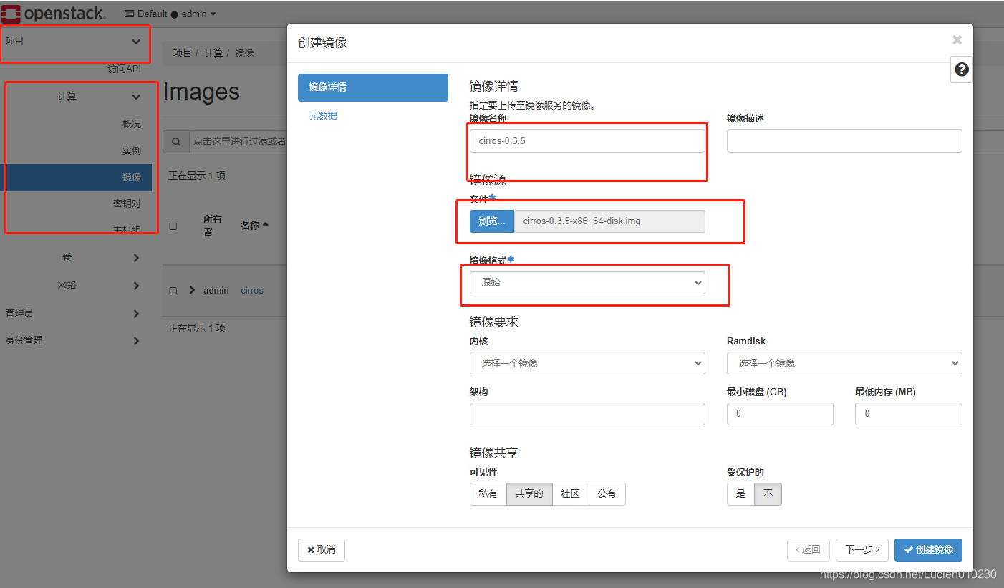This screenshot has width=1004, height=588.
Task: Click the 最小磁盘 (GB) field
Action: coord(780,414)
